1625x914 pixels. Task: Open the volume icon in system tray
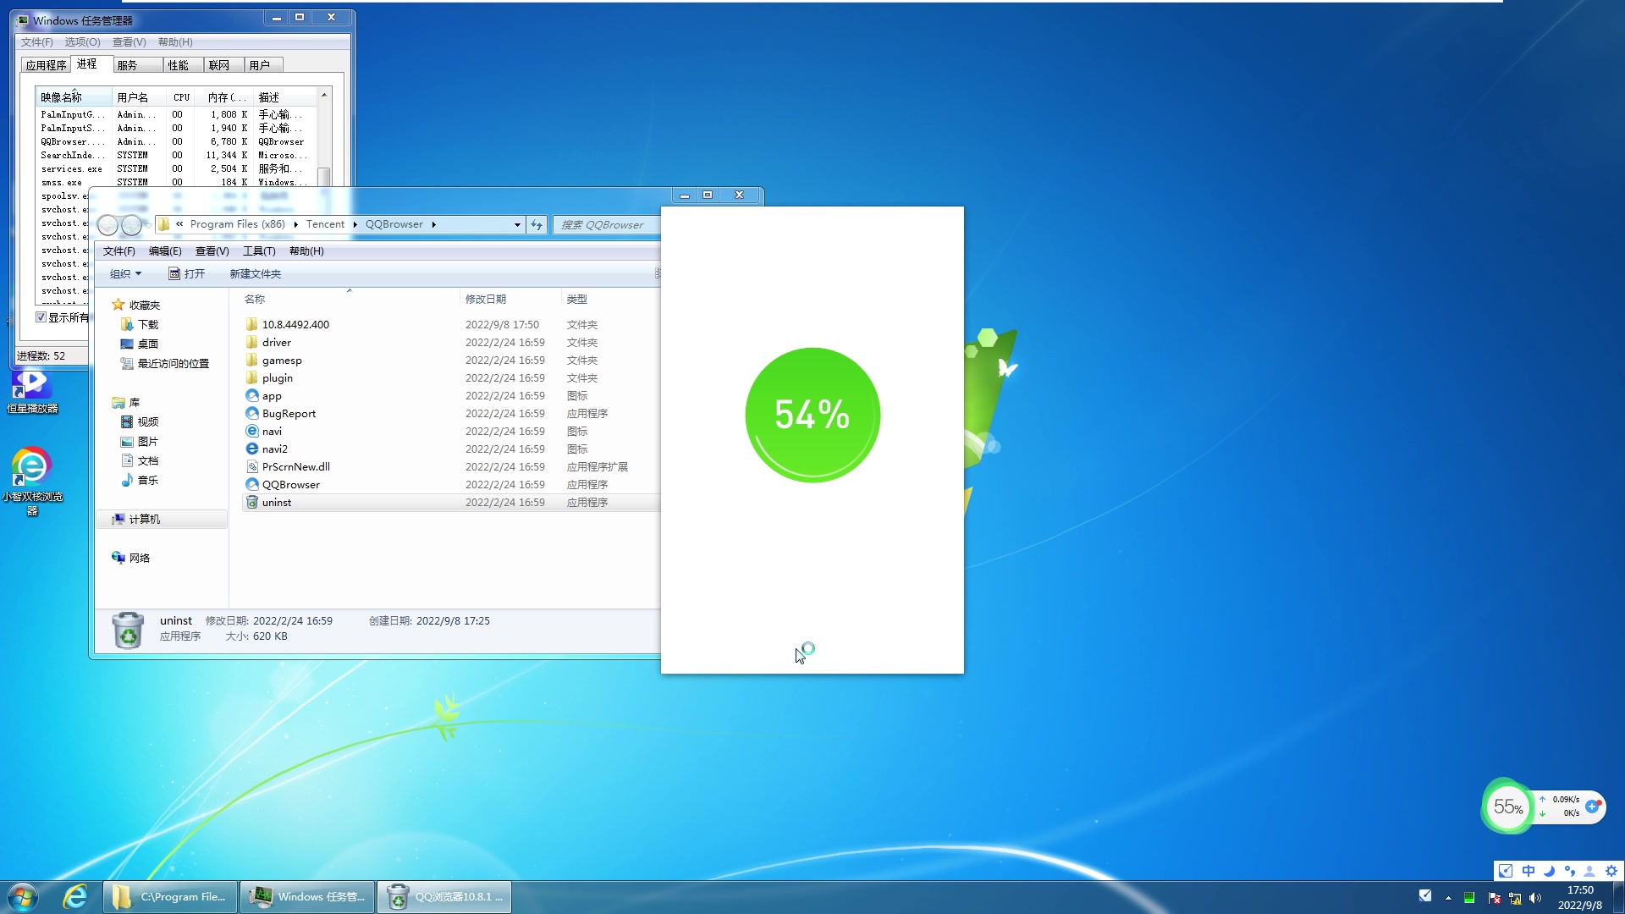click(x=1535, y=899)
